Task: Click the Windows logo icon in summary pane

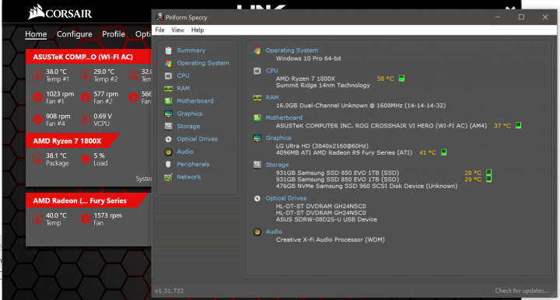Action: 257,51
